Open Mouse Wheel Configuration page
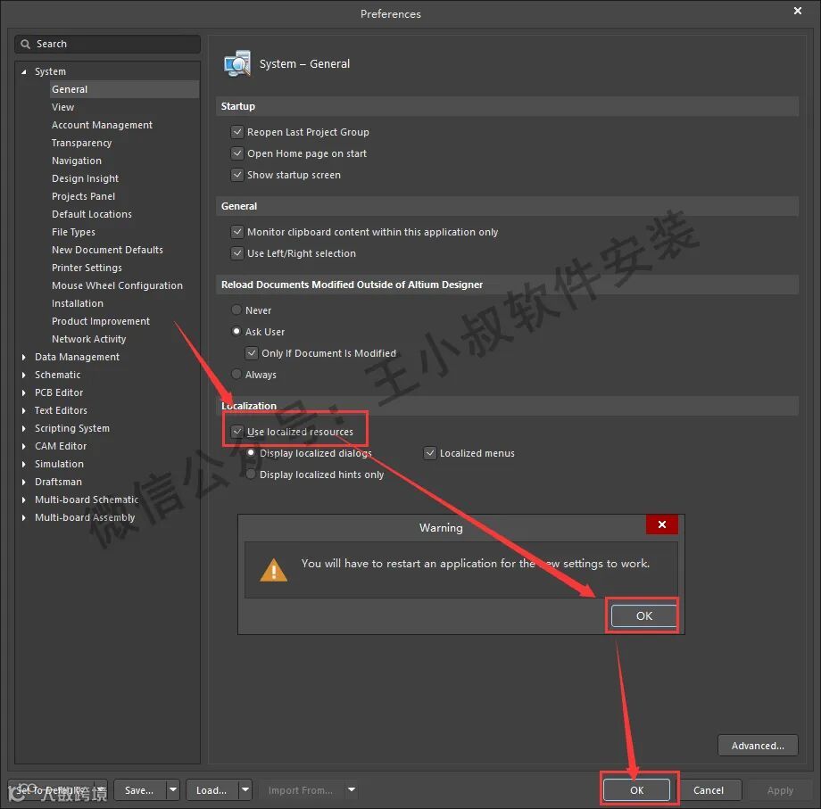The height and width of the screenshot is (809, 821). (x=117, y=285)
